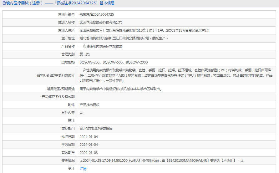Click management category value 第二类
Image resolution: width=279 pixels, height=173 pixels.
pyautogui.click(x=84, y=54)
